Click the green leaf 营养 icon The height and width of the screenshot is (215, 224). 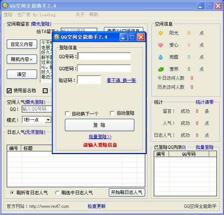[161, 69]
